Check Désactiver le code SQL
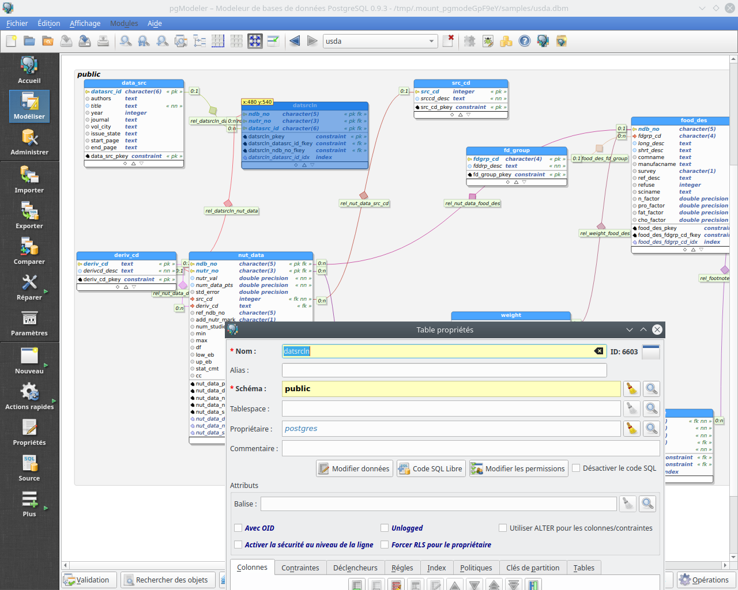738x590 pixels. (x=576, y=468)
